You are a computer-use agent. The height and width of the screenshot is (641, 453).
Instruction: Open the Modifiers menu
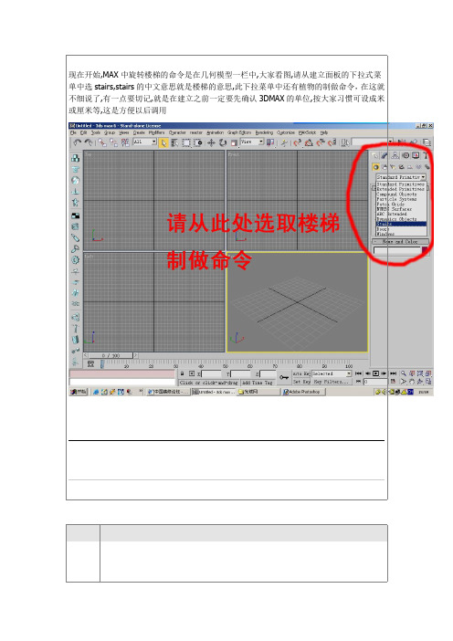[x=156, y=132]
